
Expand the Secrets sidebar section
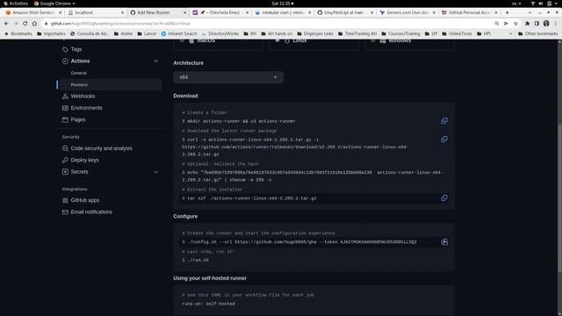(156, 172)
